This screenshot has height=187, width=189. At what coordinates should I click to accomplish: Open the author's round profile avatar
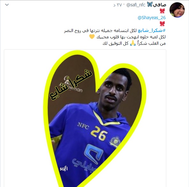[x=177, y=10]
